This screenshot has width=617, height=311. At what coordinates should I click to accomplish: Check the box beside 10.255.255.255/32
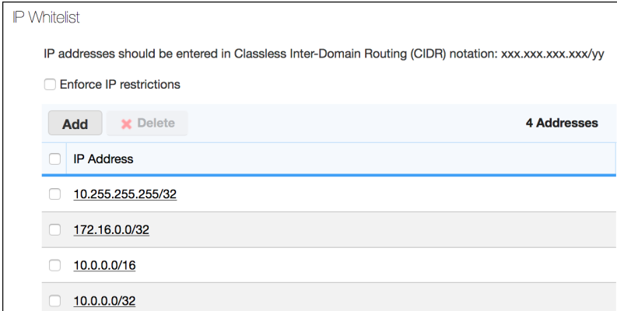[54, 194]
